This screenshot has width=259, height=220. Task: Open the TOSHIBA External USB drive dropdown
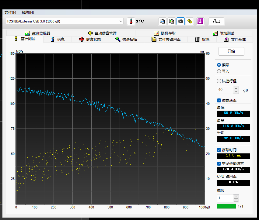tap(65, 21)
